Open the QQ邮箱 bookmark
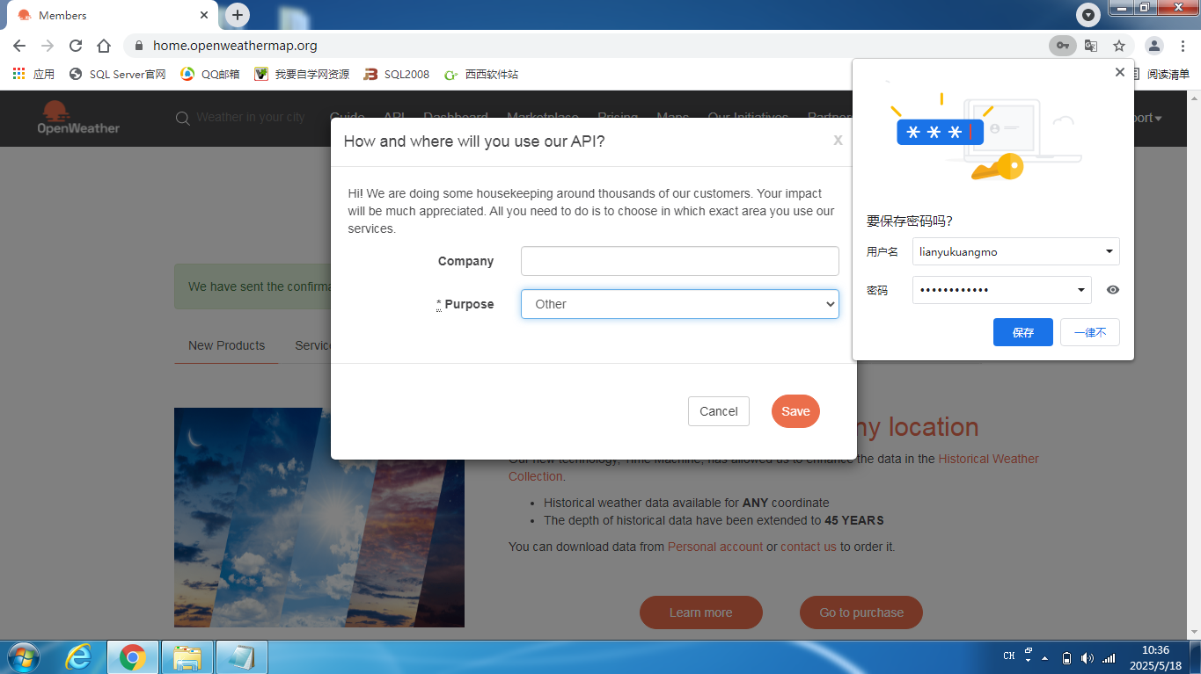This screenshot has height=674, width=1201. [x=210, y=74]
